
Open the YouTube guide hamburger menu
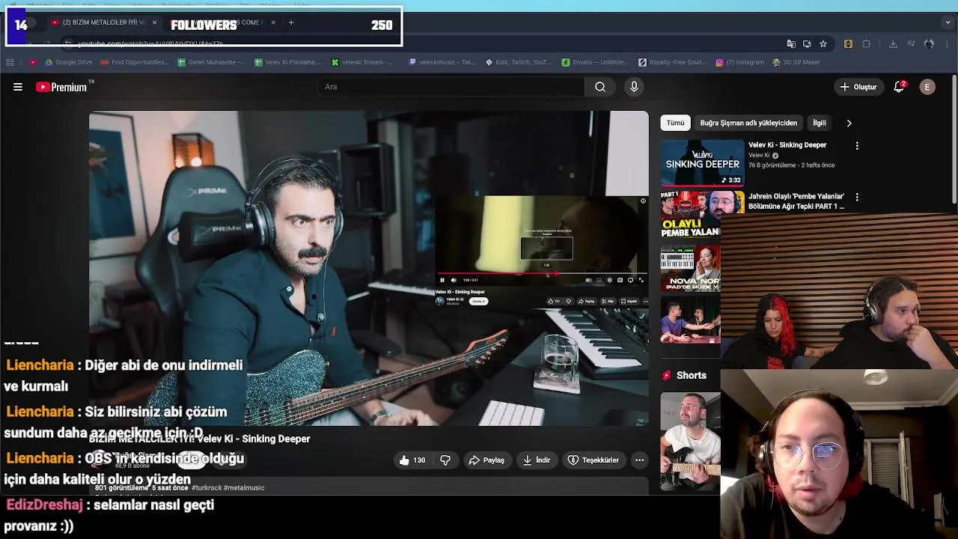click(x=18, y=87)
